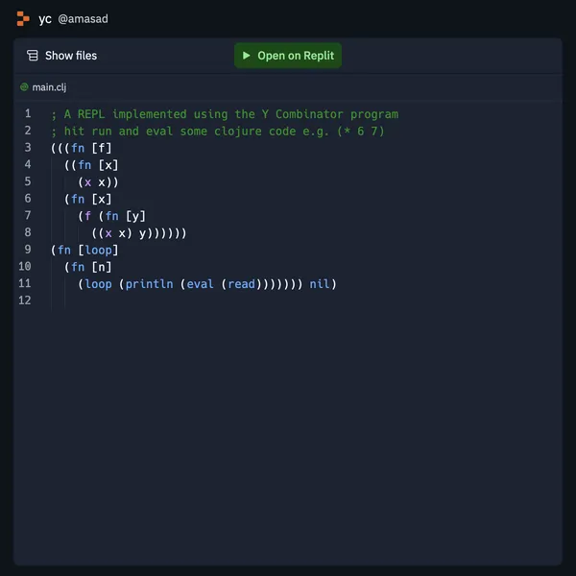
Task: Click the orange Replit logo icon
Action: click(23, 19)
